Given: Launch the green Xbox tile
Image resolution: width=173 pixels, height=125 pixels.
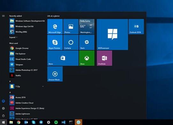Looking at the screenshot, I should point(87,58).
